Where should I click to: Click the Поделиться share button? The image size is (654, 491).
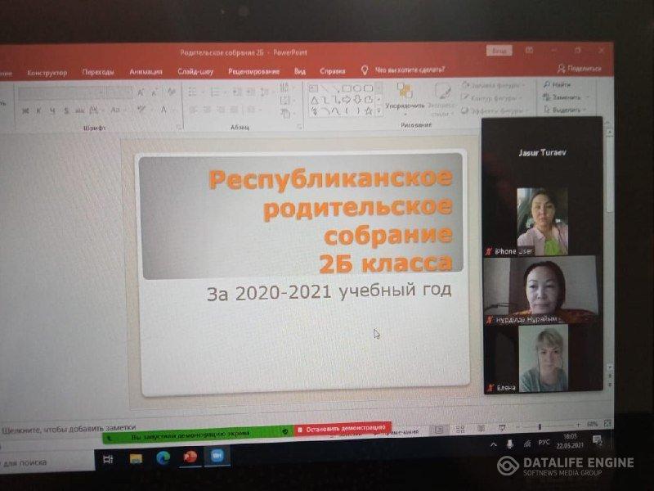[x=579, y=69]
